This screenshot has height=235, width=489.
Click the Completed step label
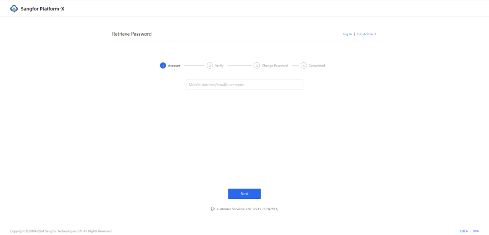click(317, 66)
